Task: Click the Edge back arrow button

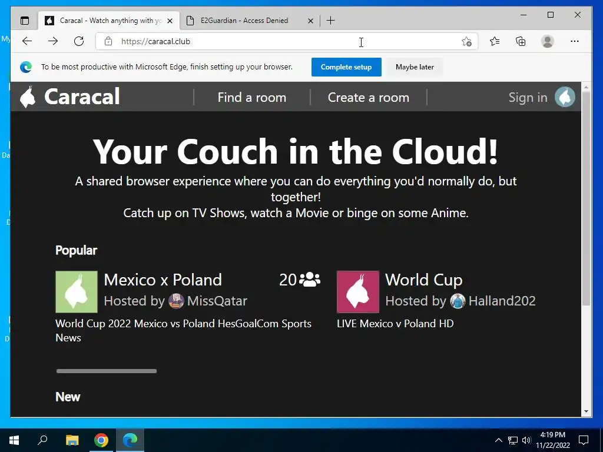Action: [x=27, y=41]
